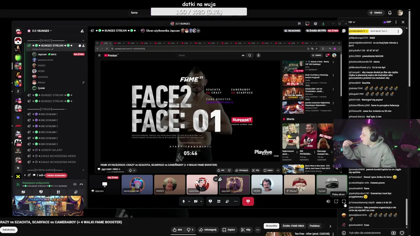
Task: Open the N server in Discord sidebar
Action: point(18,168)
